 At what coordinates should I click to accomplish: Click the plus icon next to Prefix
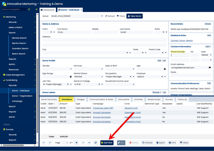[x=51, y=32]
